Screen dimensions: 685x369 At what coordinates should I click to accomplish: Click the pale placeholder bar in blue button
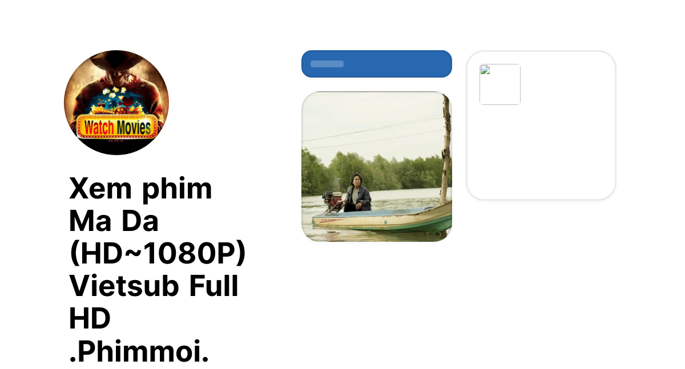tap(327, 64)
